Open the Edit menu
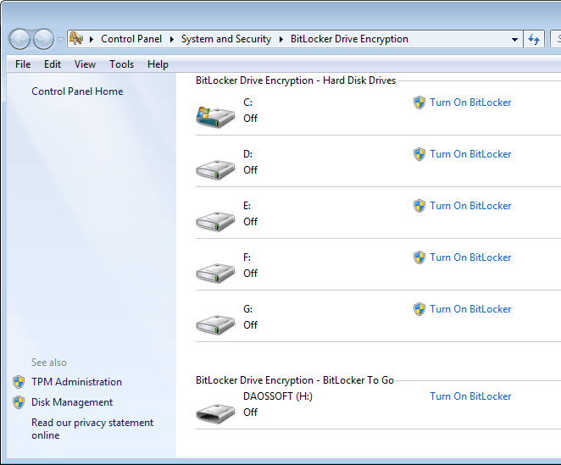The image size is (561, 465). pos(53,64)
